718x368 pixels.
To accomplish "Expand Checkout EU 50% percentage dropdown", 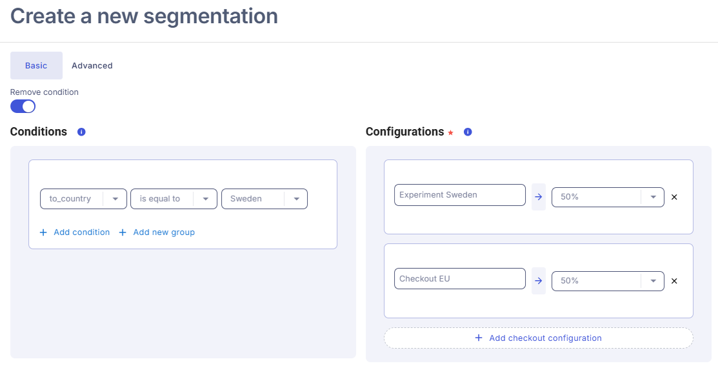I will point(653,281).
